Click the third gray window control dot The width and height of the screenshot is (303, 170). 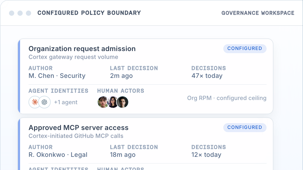click(29, 13)
